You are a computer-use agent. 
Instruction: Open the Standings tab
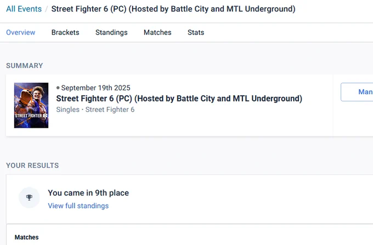[111, 32]
